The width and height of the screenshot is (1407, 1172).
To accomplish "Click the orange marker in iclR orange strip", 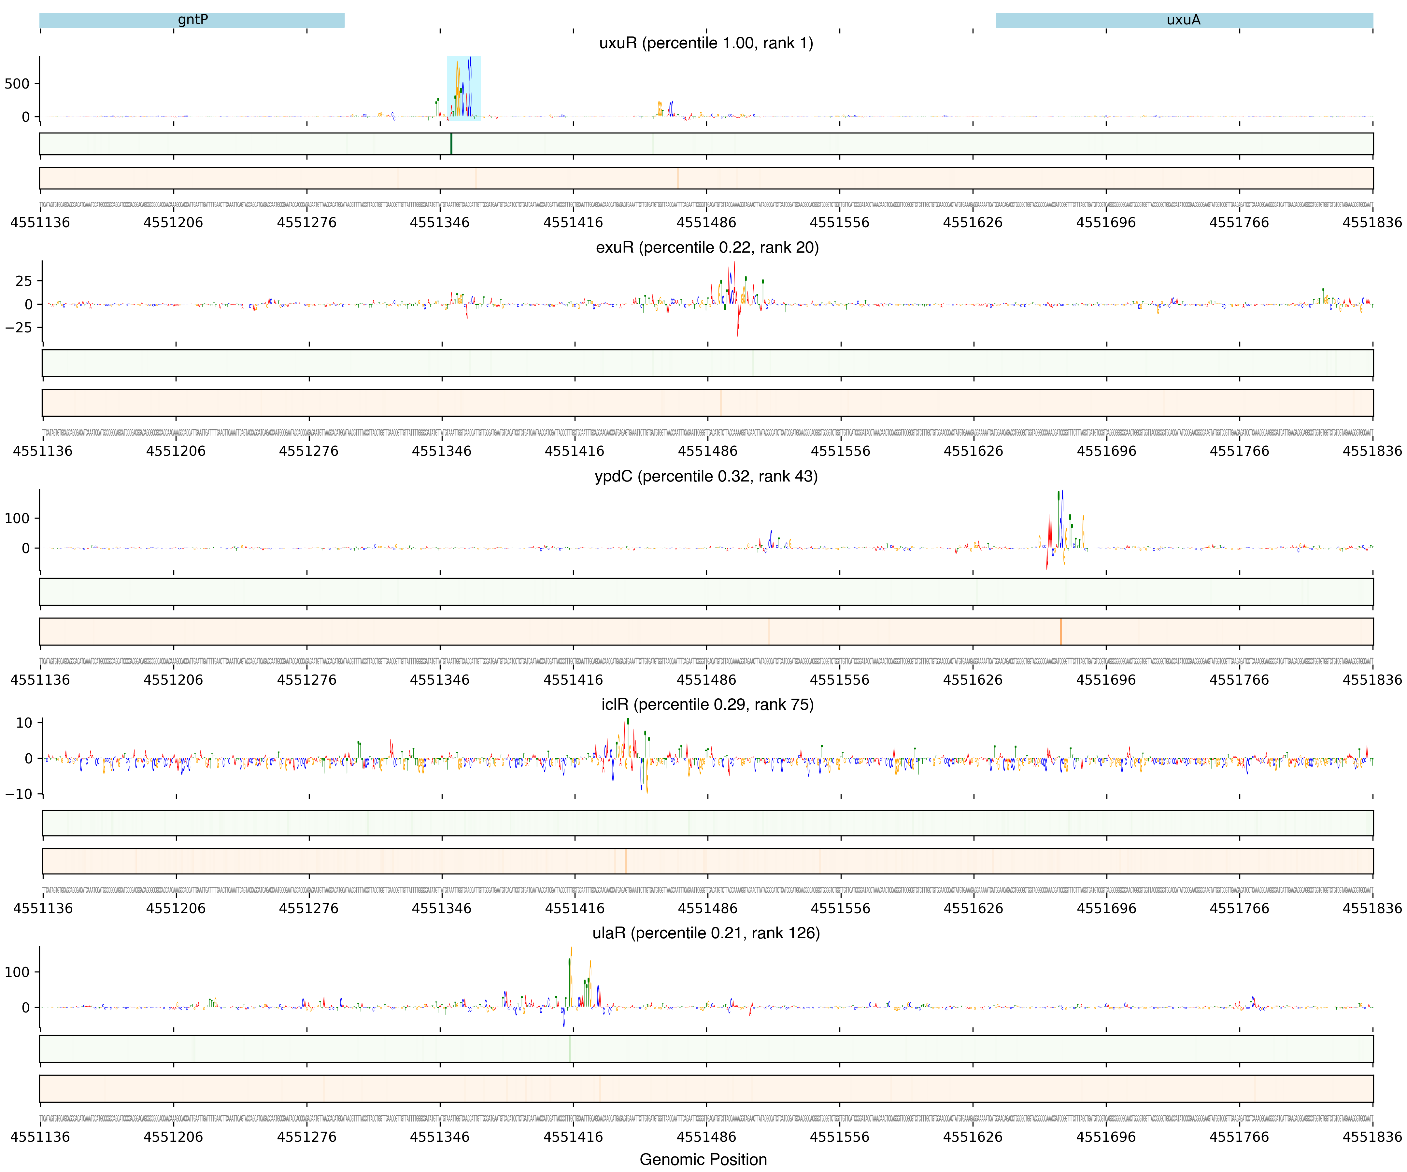I will pos(626,861).
